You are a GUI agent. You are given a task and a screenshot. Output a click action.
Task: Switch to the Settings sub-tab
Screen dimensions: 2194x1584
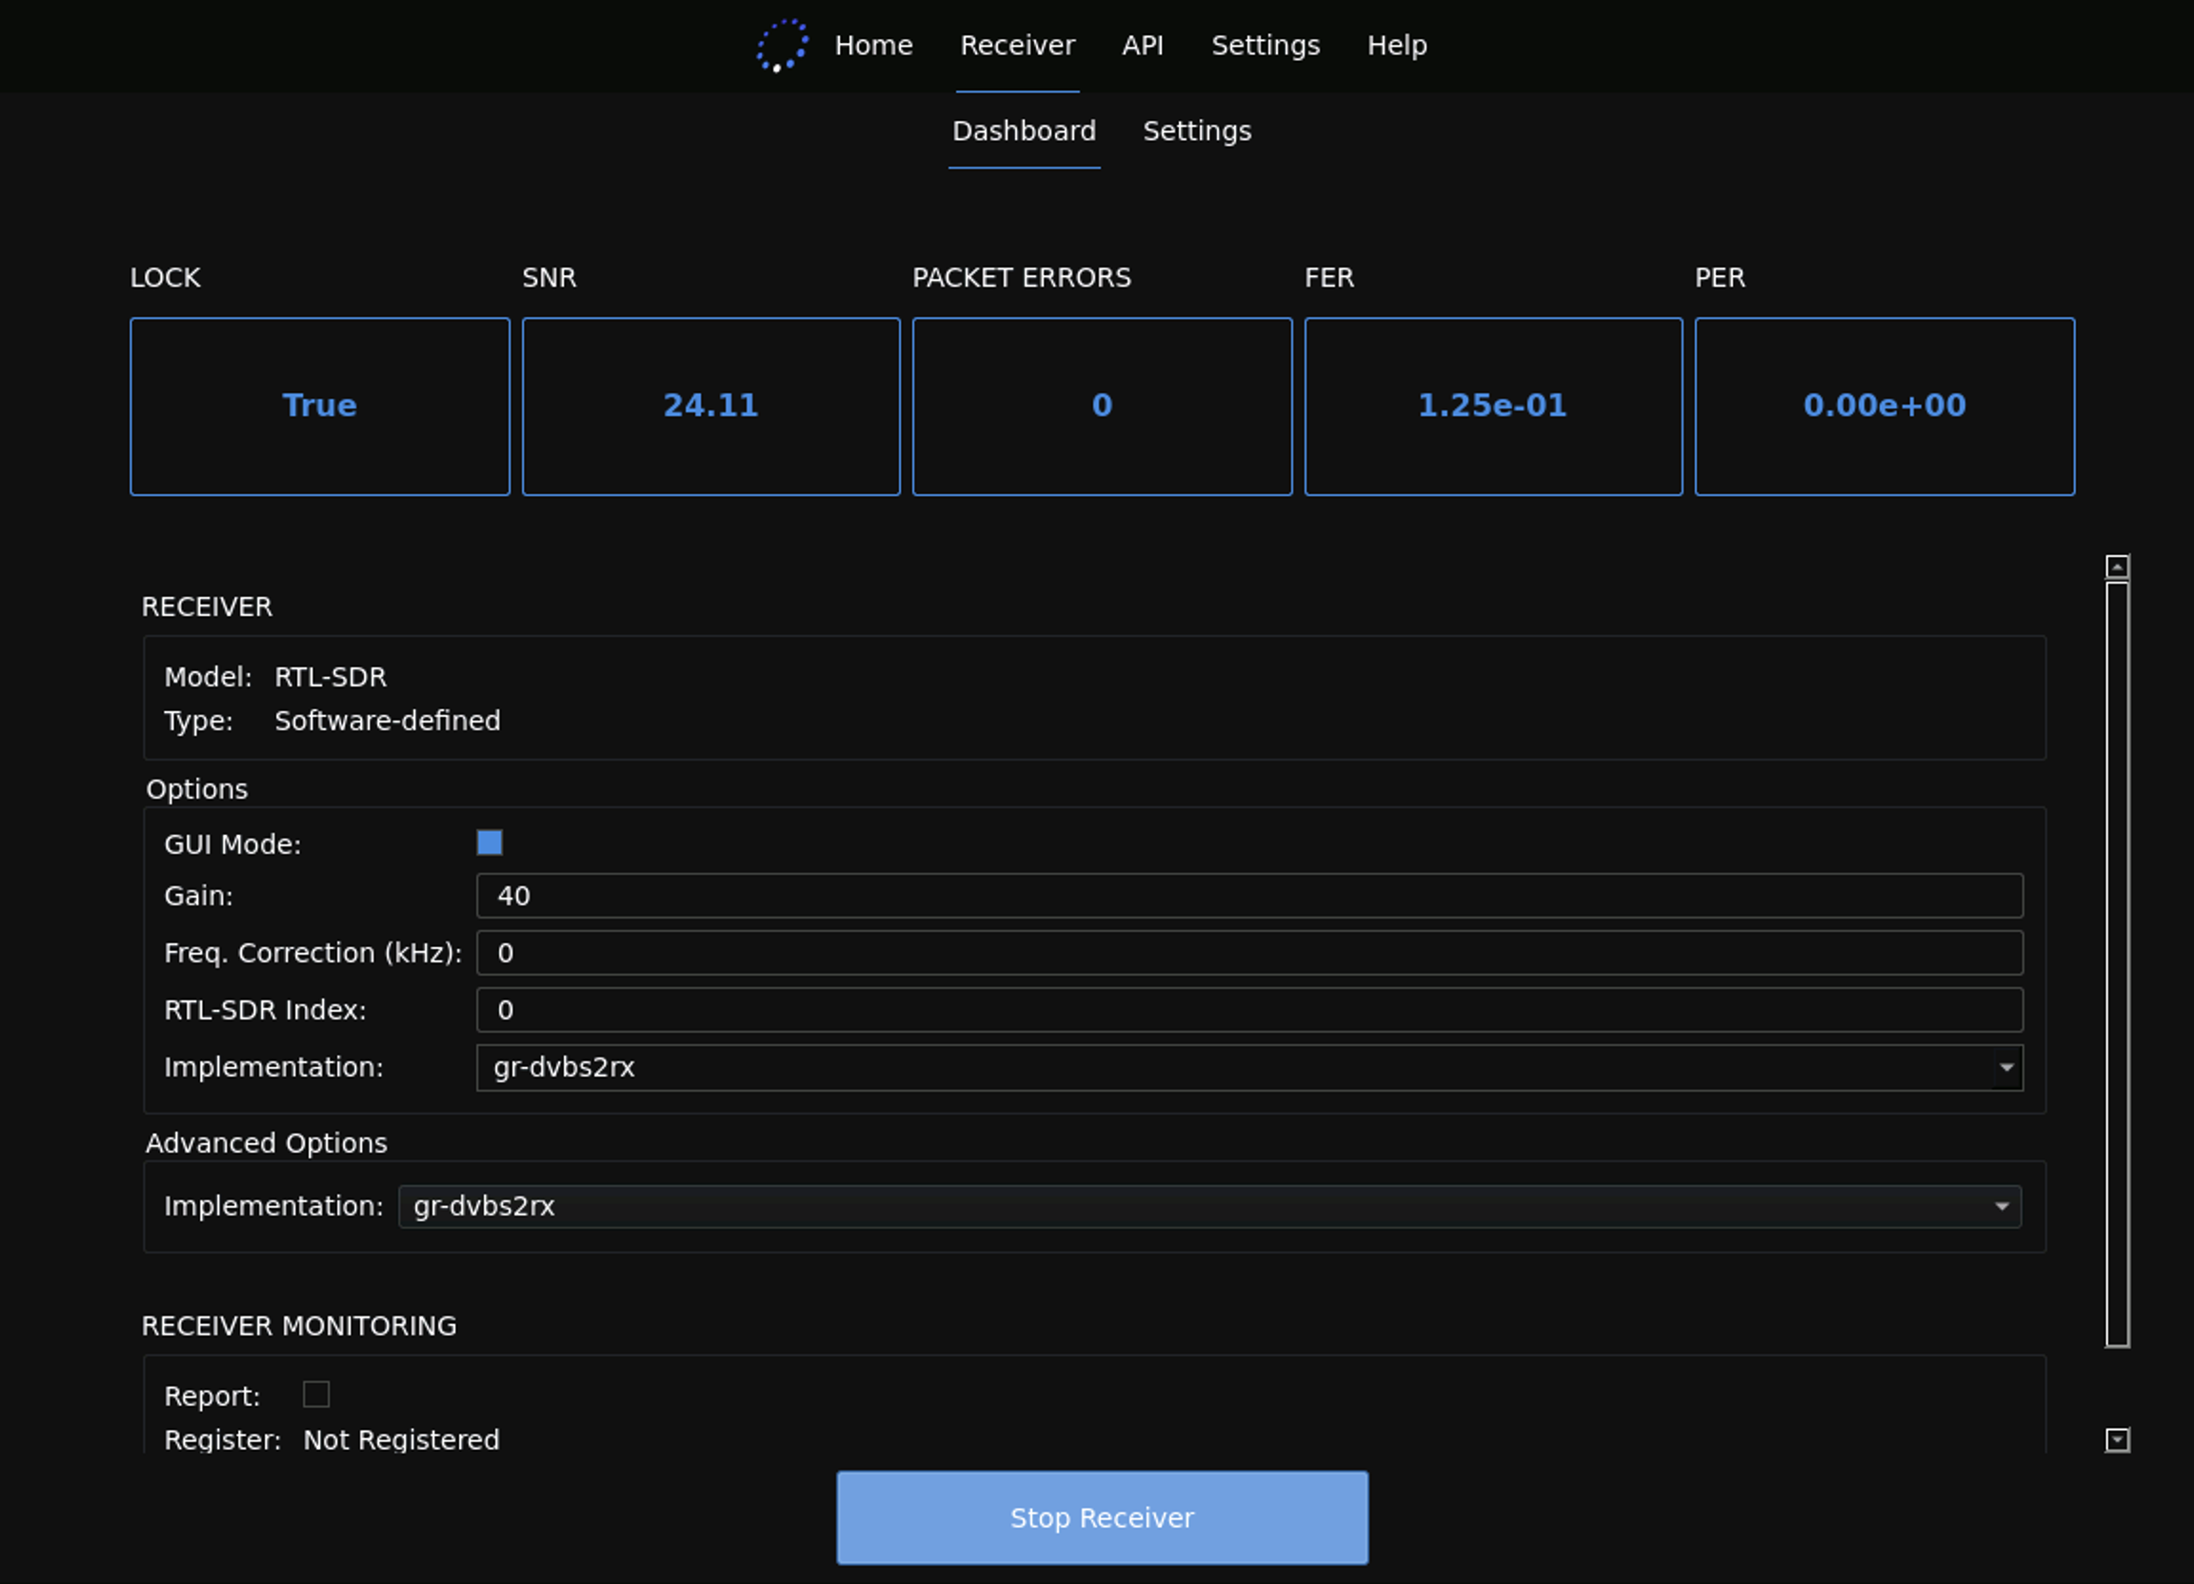pos(1197,130)
